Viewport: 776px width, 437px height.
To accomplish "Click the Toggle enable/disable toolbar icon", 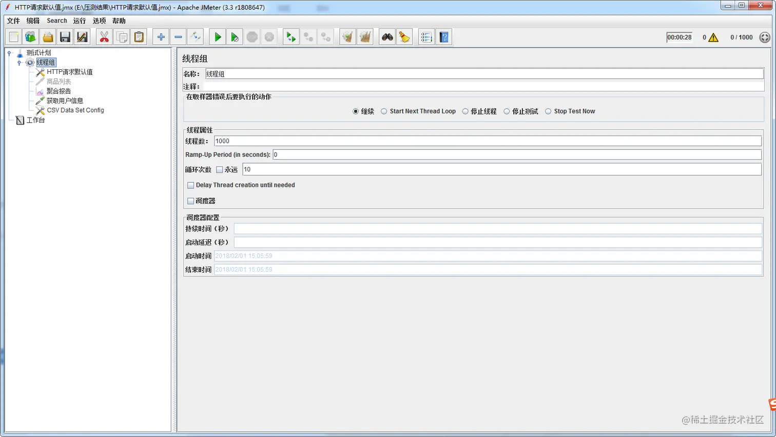I will tap(195, 37).
